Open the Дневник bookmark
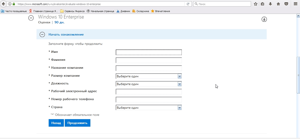The width and height of the screenshot is (300, 139). pyautogui.click(x=123, y=11)
